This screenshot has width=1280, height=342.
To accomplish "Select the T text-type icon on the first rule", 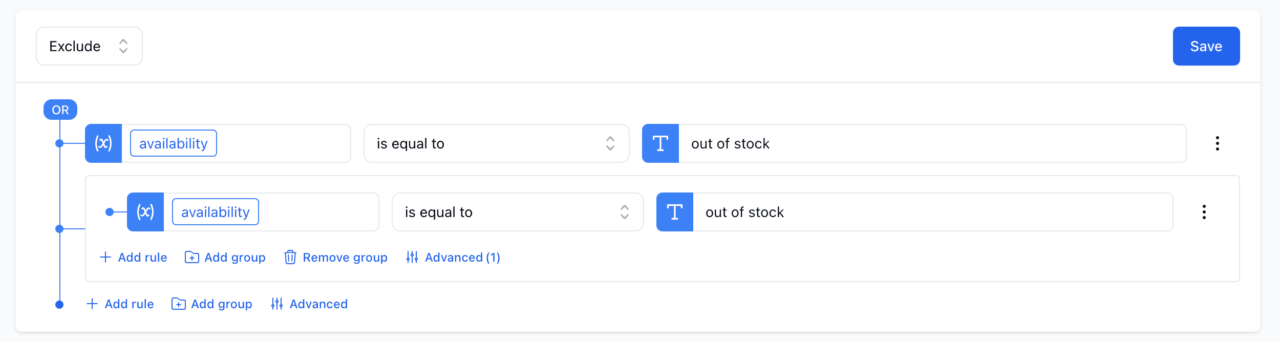I will (x=660, y=143).
